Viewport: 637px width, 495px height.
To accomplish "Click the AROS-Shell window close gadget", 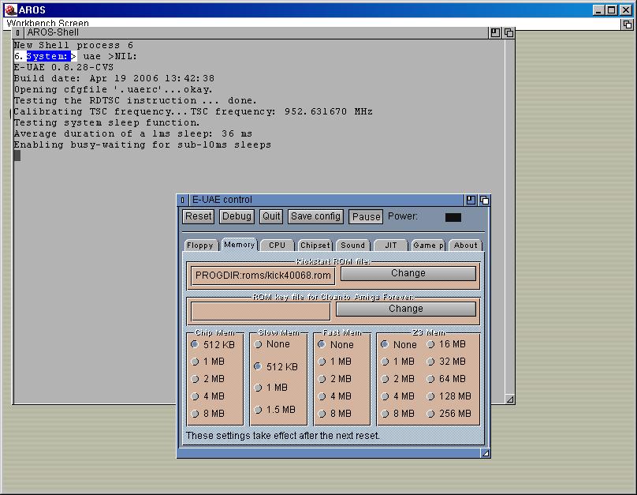I will (18, 32).
